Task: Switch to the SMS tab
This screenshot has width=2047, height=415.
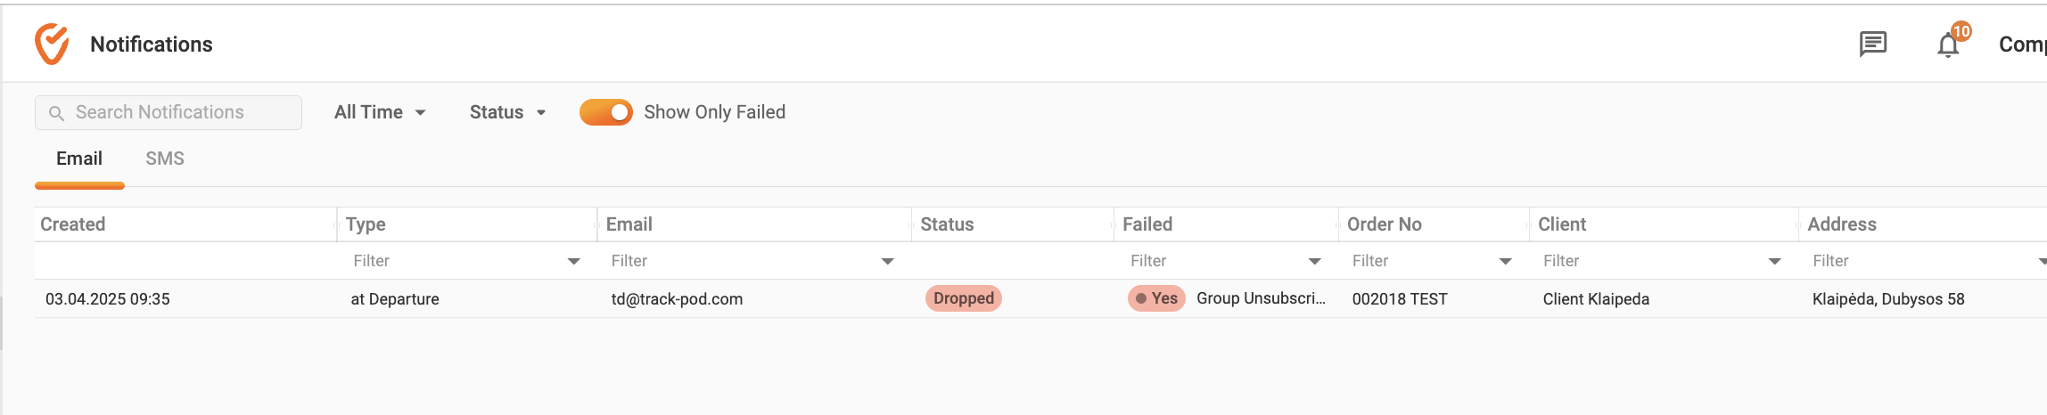Action: point(165,159)
